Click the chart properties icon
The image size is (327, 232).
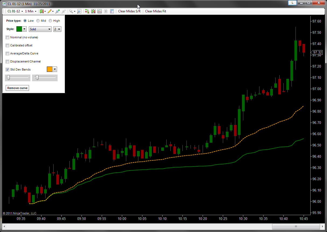coord(112,11)
